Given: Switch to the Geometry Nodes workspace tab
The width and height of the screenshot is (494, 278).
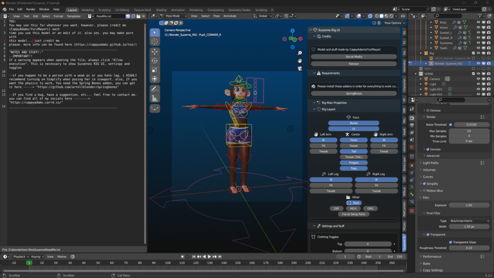Looking at the screenshot, I should (239, 10).
